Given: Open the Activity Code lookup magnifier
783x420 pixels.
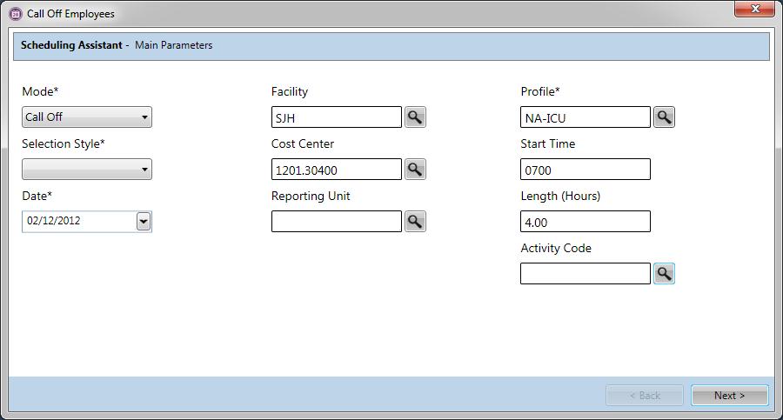Looking at the screenshot, I should (x=664, y=274).
